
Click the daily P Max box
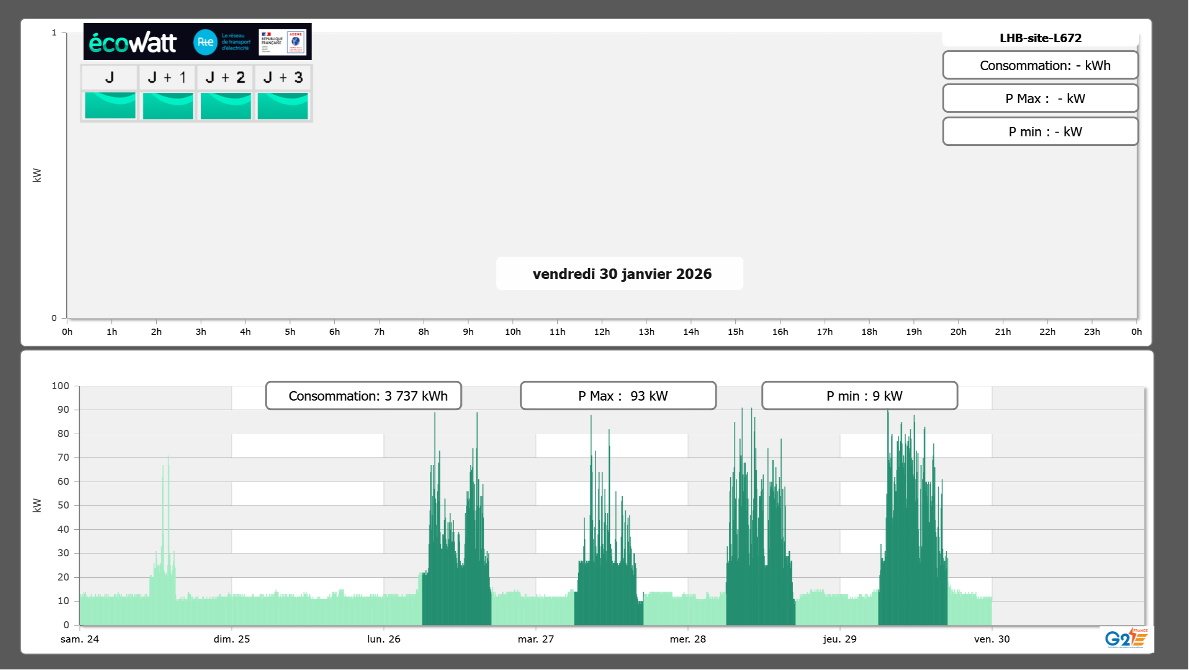(1040, 98)
